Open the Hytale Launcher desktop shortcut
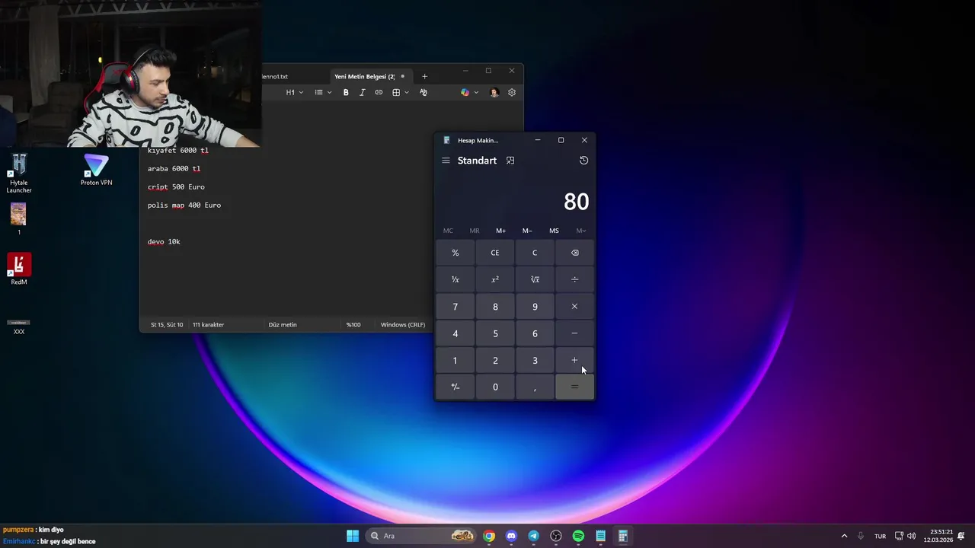Screen dimensions: 975x548 (x=19, y=173)
